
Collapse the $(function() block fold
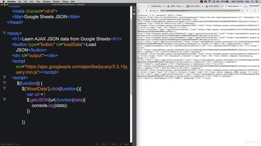(x=4, y=83)
